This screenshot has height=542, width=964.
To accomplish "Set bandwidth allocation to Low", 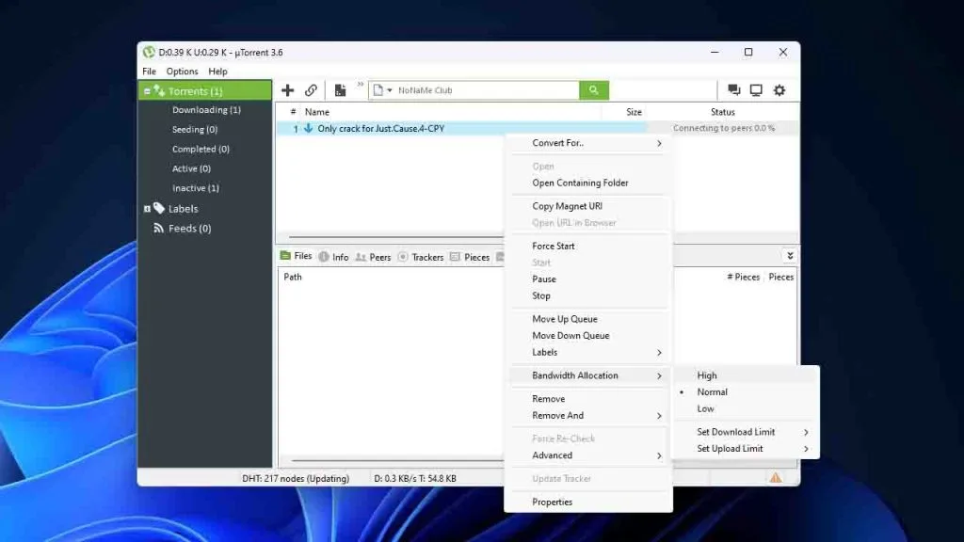I will point(746,408).
